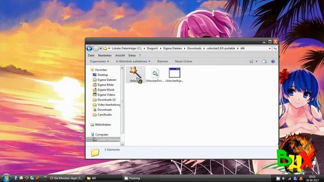
Task: Click the Brennen button
Action: pos(163,61)
